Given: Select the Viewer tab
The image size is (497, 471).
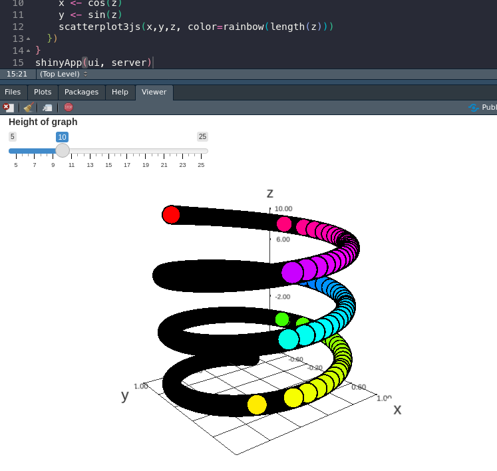Looking at the screenshot, I should pos(154,92).
